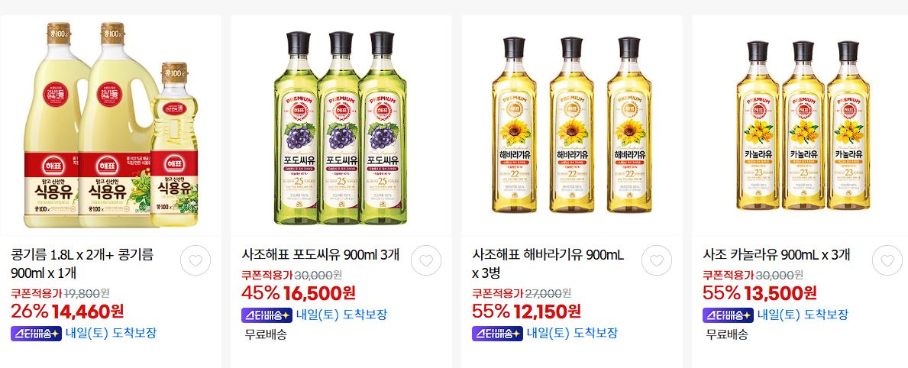Viewport: 908px width, 368px height.
Task: Click star delivery badge under 16,500원
Action: click(267, 315)
